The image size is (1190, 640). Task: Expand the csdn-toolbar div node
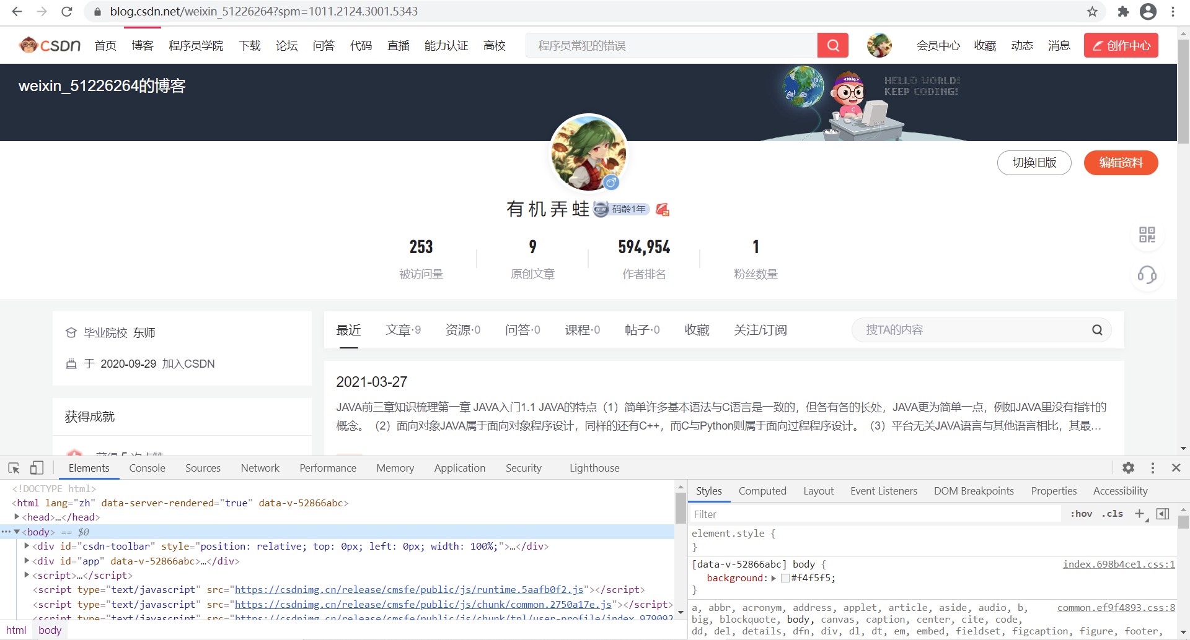[x=27, y=546]
